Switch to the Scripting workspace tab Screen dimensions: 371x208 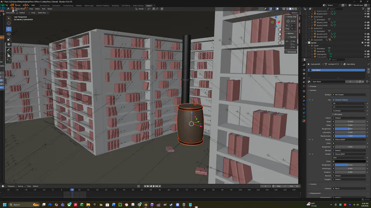point(115,6)
